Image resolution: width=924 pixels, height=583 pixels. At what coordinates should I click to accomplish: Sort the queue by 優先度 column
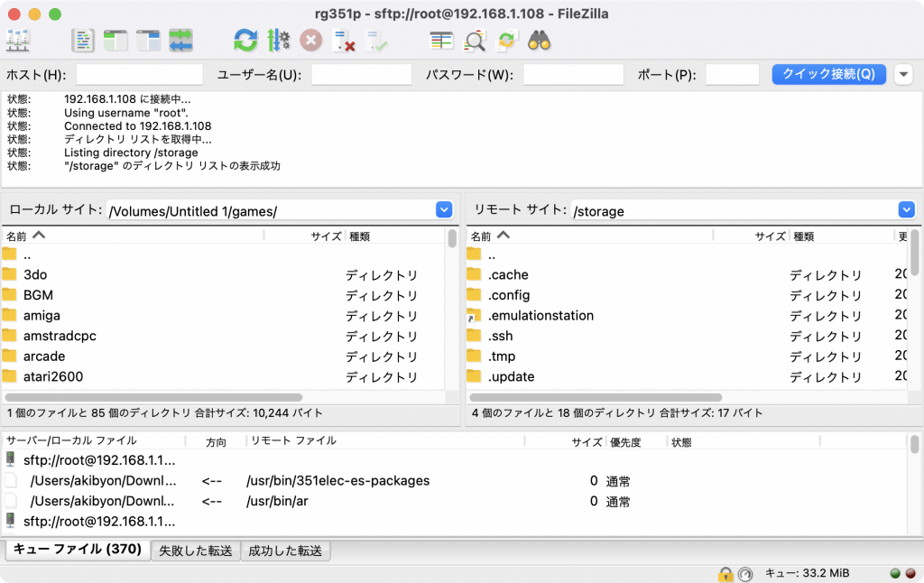[x=636, y=441]
